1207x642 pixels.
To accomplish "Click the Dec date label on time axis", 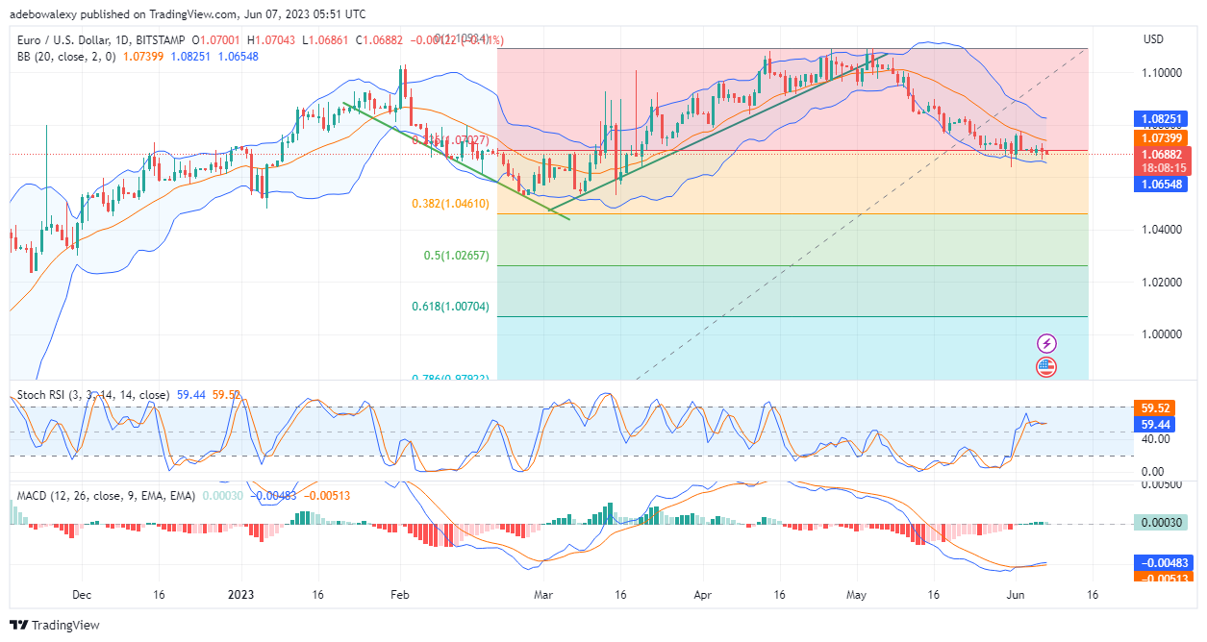I will point(82,595).
